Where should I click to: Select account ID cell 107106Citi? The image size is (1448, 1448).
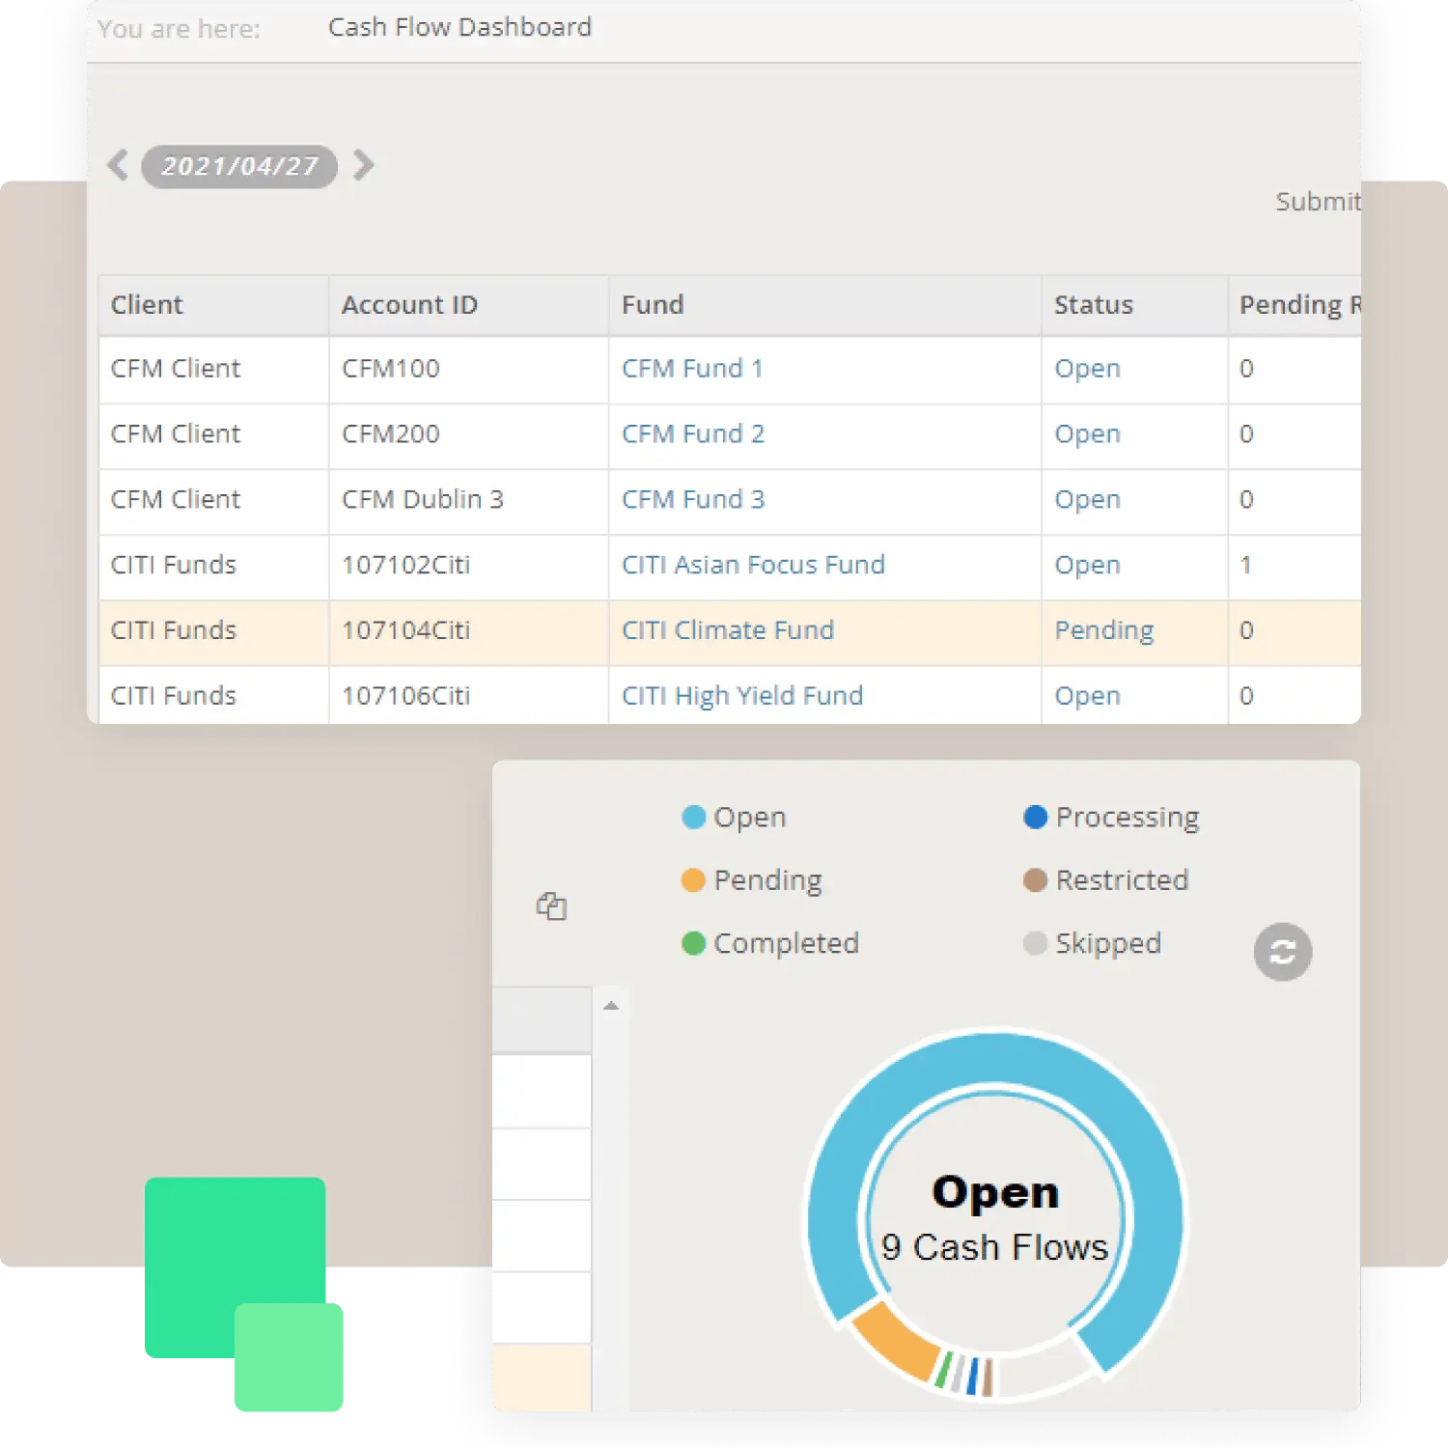coord(468,696)
